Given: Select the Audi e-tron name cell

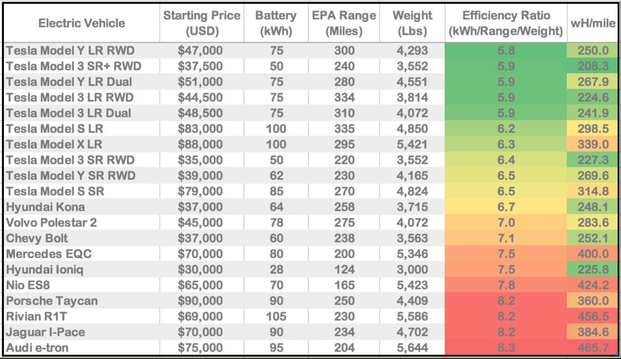Looking at the screenshot, I should pyautogui.click(x=38, y=348).
